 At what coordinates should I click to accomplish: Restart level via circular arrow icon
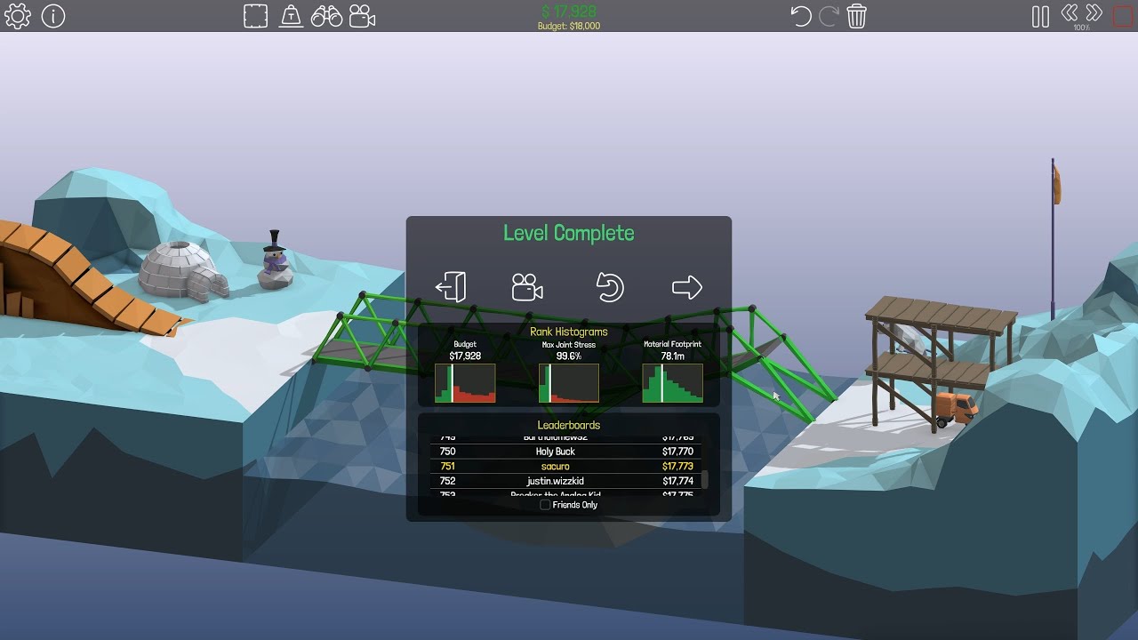609,287
